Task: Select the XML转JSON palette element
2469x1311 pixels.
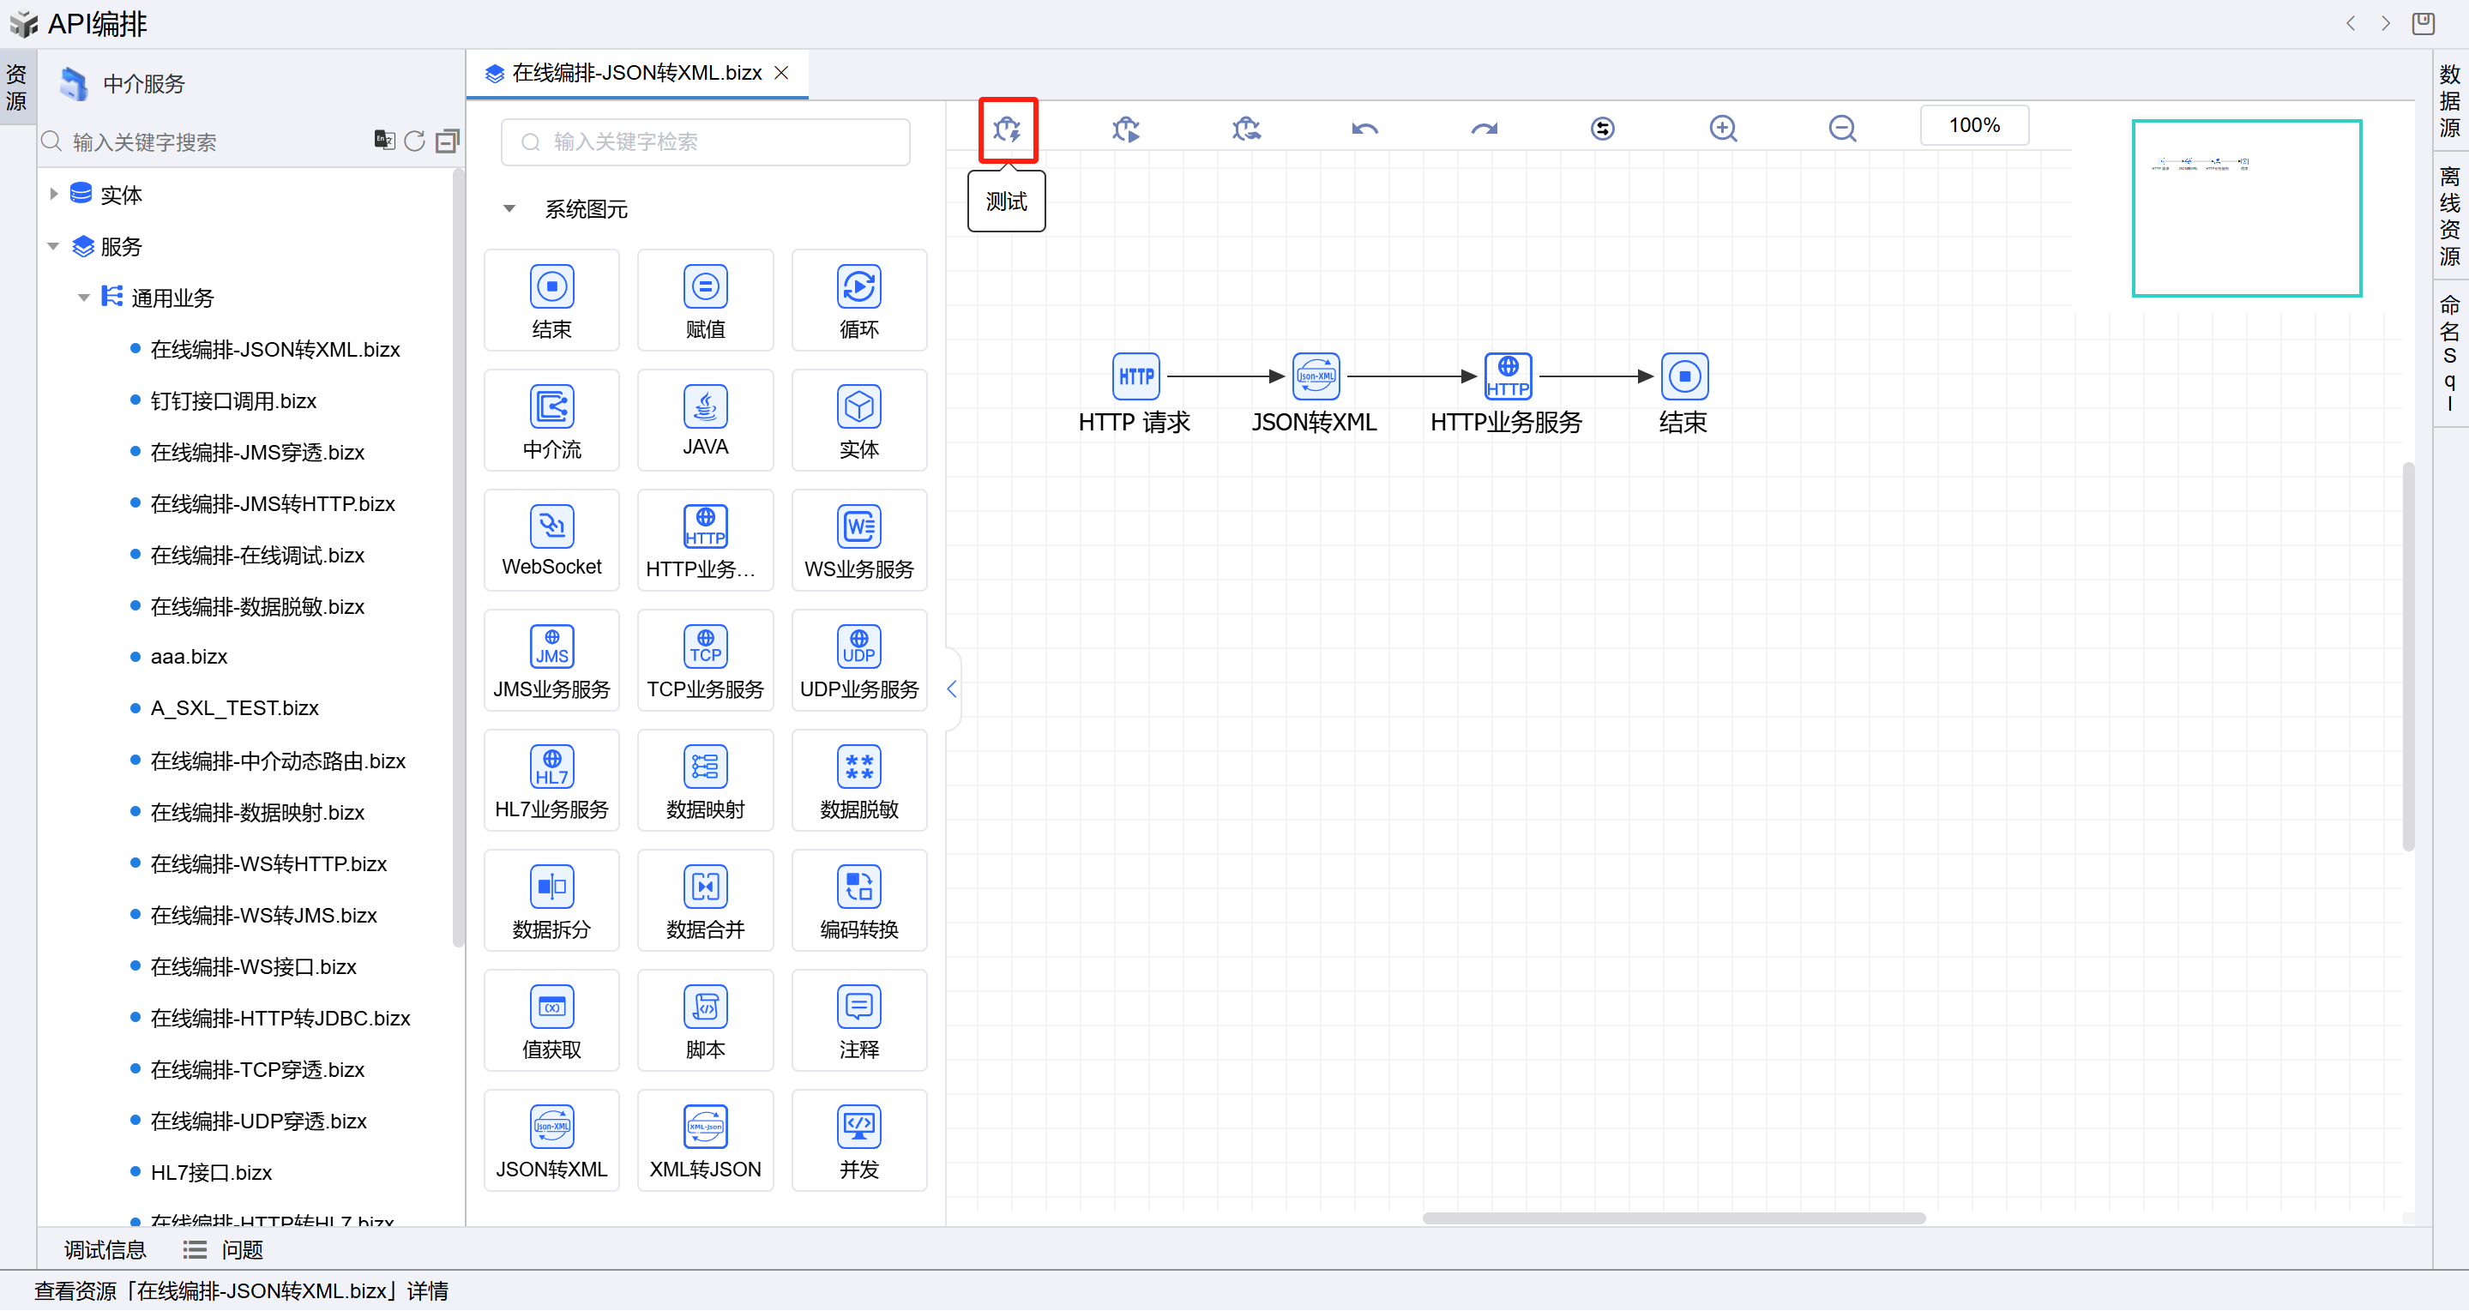Action: [x=704, y=1140]
